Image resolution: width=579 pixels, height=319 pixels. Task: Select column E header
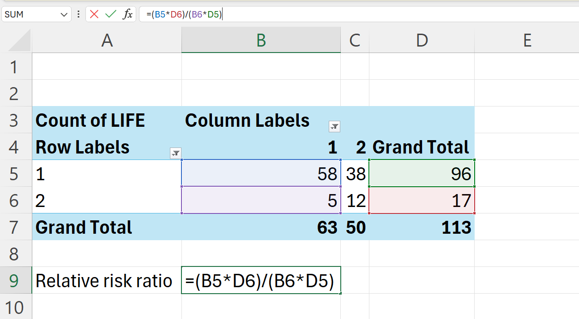point(527,41)
